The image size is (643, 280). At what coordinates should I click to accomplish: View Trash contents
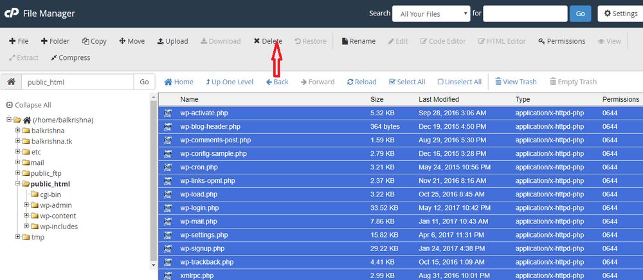point(516,82)
